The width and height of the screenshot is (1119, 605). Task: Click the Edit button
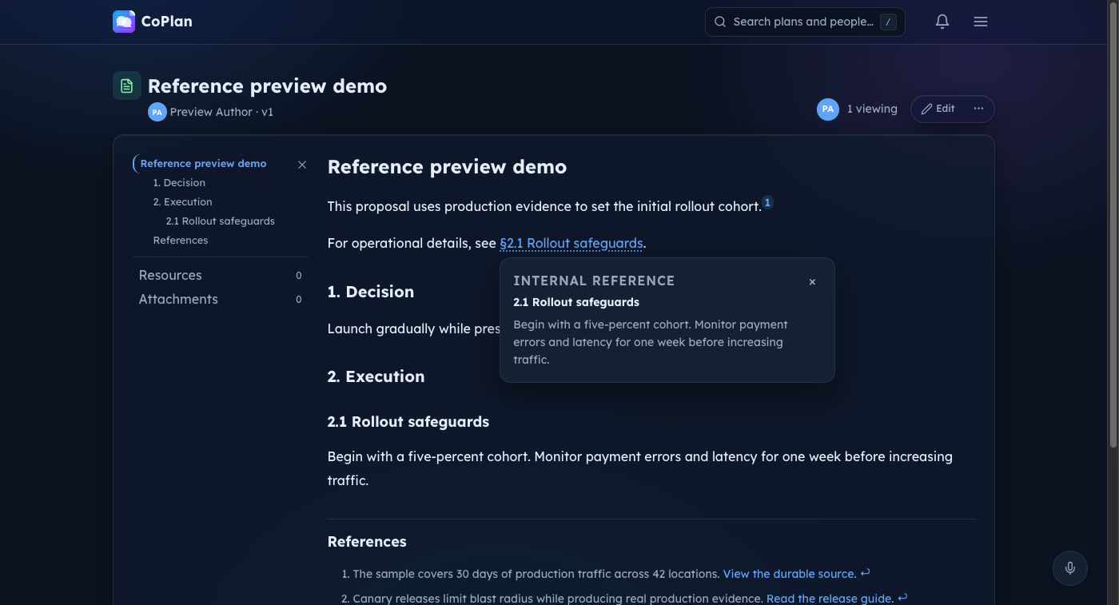coord(938,109)
